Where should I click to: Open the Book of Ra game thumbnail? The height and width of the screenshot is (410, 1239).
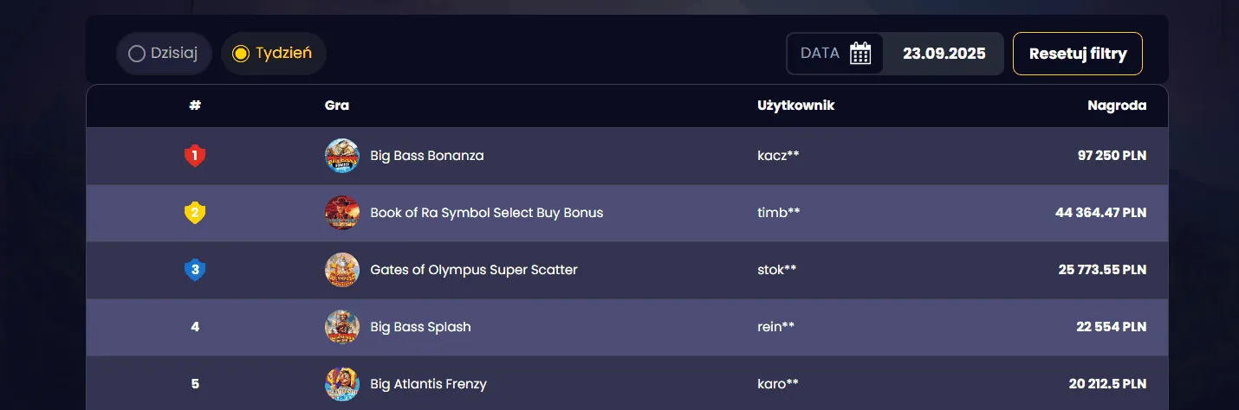click(341, 213)
